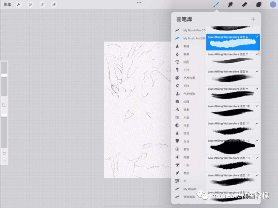This screenshot has height=208, width=278.
Task: Open the 喷漆 spray paint brush set
Action: (x=182, y=133)
